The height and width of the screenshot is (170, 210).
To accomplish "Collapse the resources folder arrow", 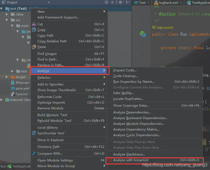I will (18, 60).
